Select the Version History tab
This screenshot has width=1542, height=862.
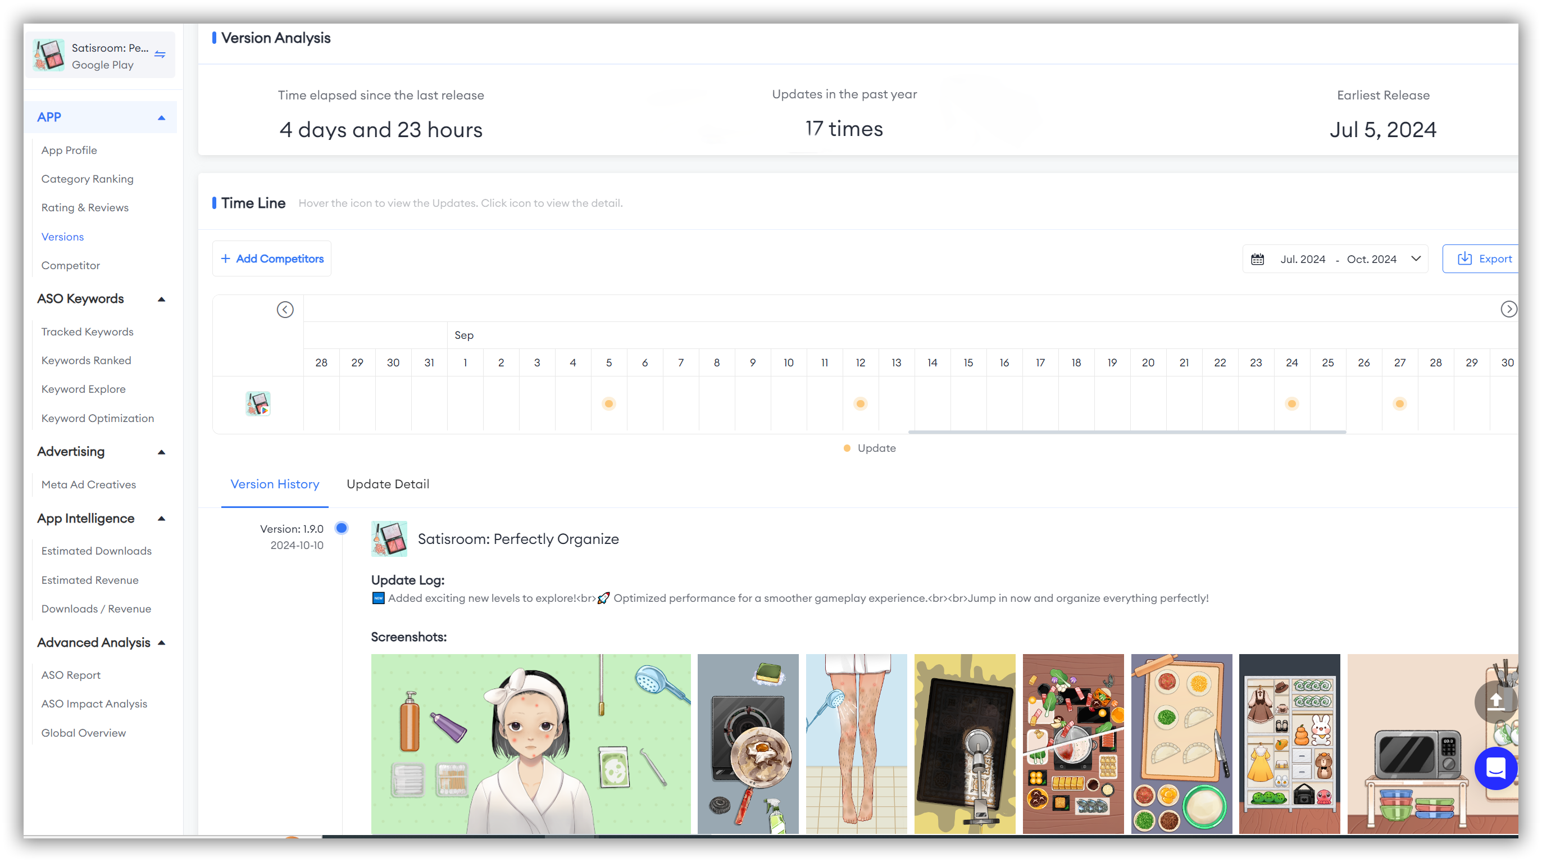point(275,484)
